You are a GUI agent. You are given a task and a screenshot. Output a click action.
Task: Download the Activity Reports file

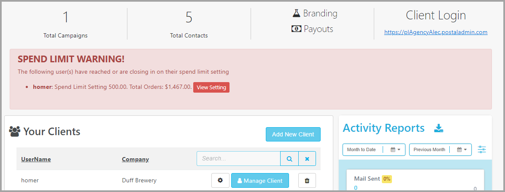[x=439, y=128]
